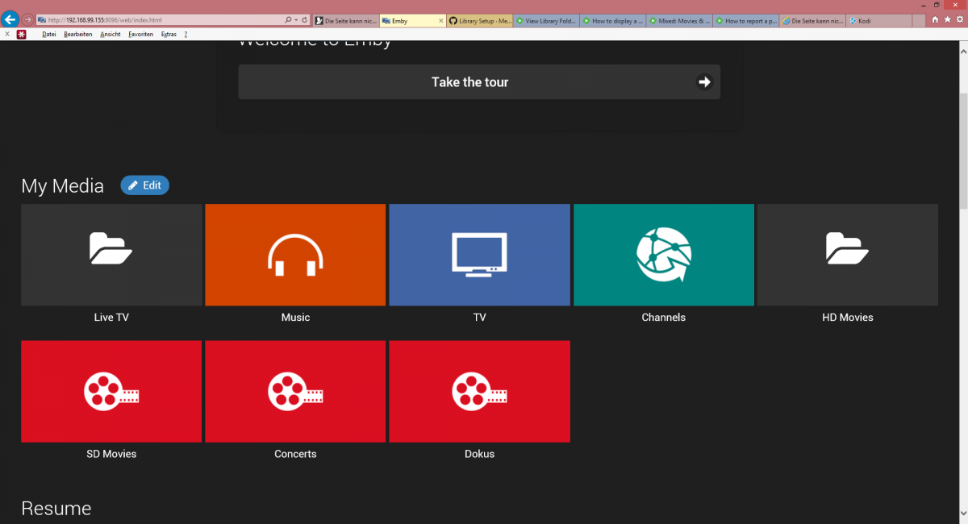968x524 pixels.
Task: Open the Ansicht menu
Action: click(x=111, y=35)
